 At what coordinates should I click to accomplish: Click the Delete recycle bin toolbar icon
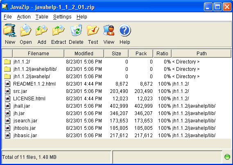coord(76,30)
